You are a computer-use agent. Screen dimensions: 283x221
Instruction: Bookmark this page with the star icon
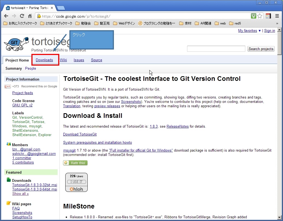260,16
